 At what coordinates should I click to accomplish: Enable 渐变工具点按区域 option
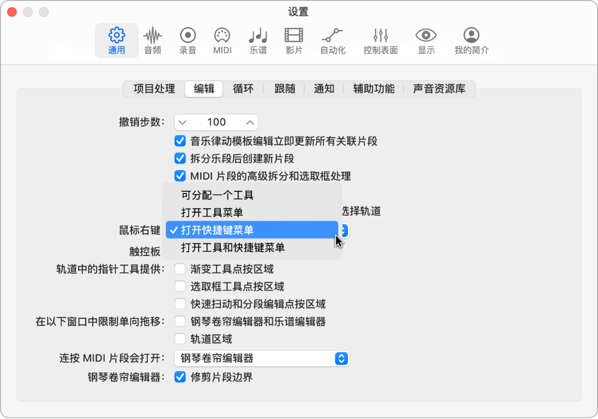[180, 268]
